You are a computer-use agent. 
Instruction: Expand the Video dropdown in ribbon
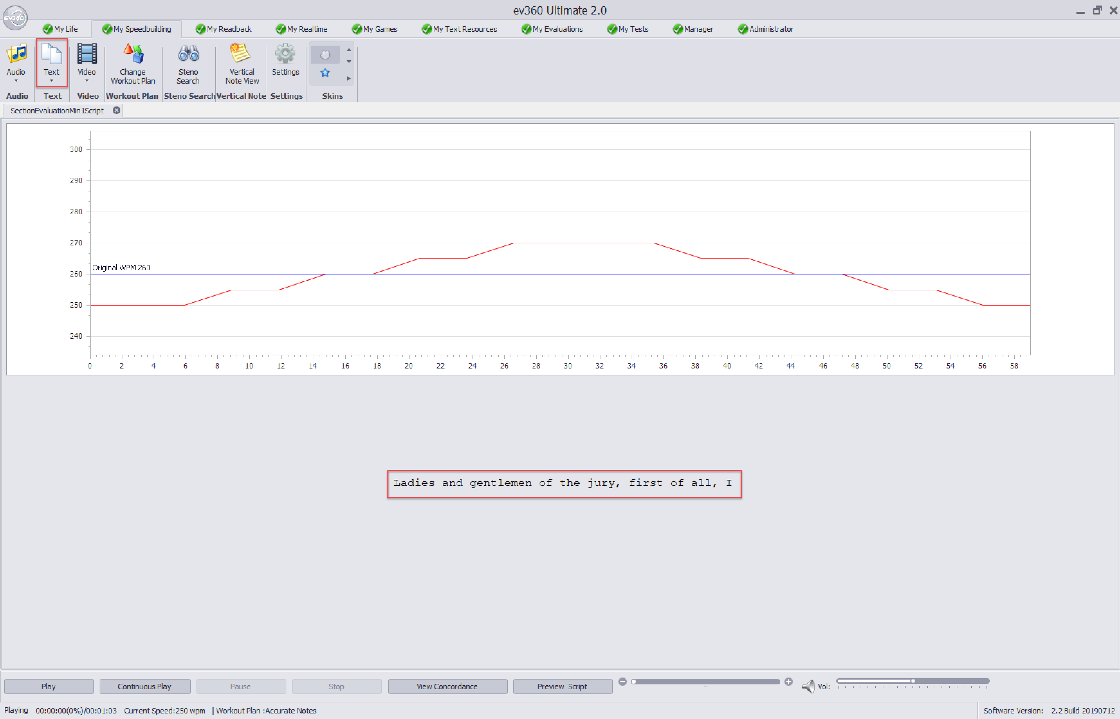(x=86, y=81)
